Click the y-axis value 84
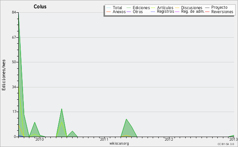 tap(14, 12)
